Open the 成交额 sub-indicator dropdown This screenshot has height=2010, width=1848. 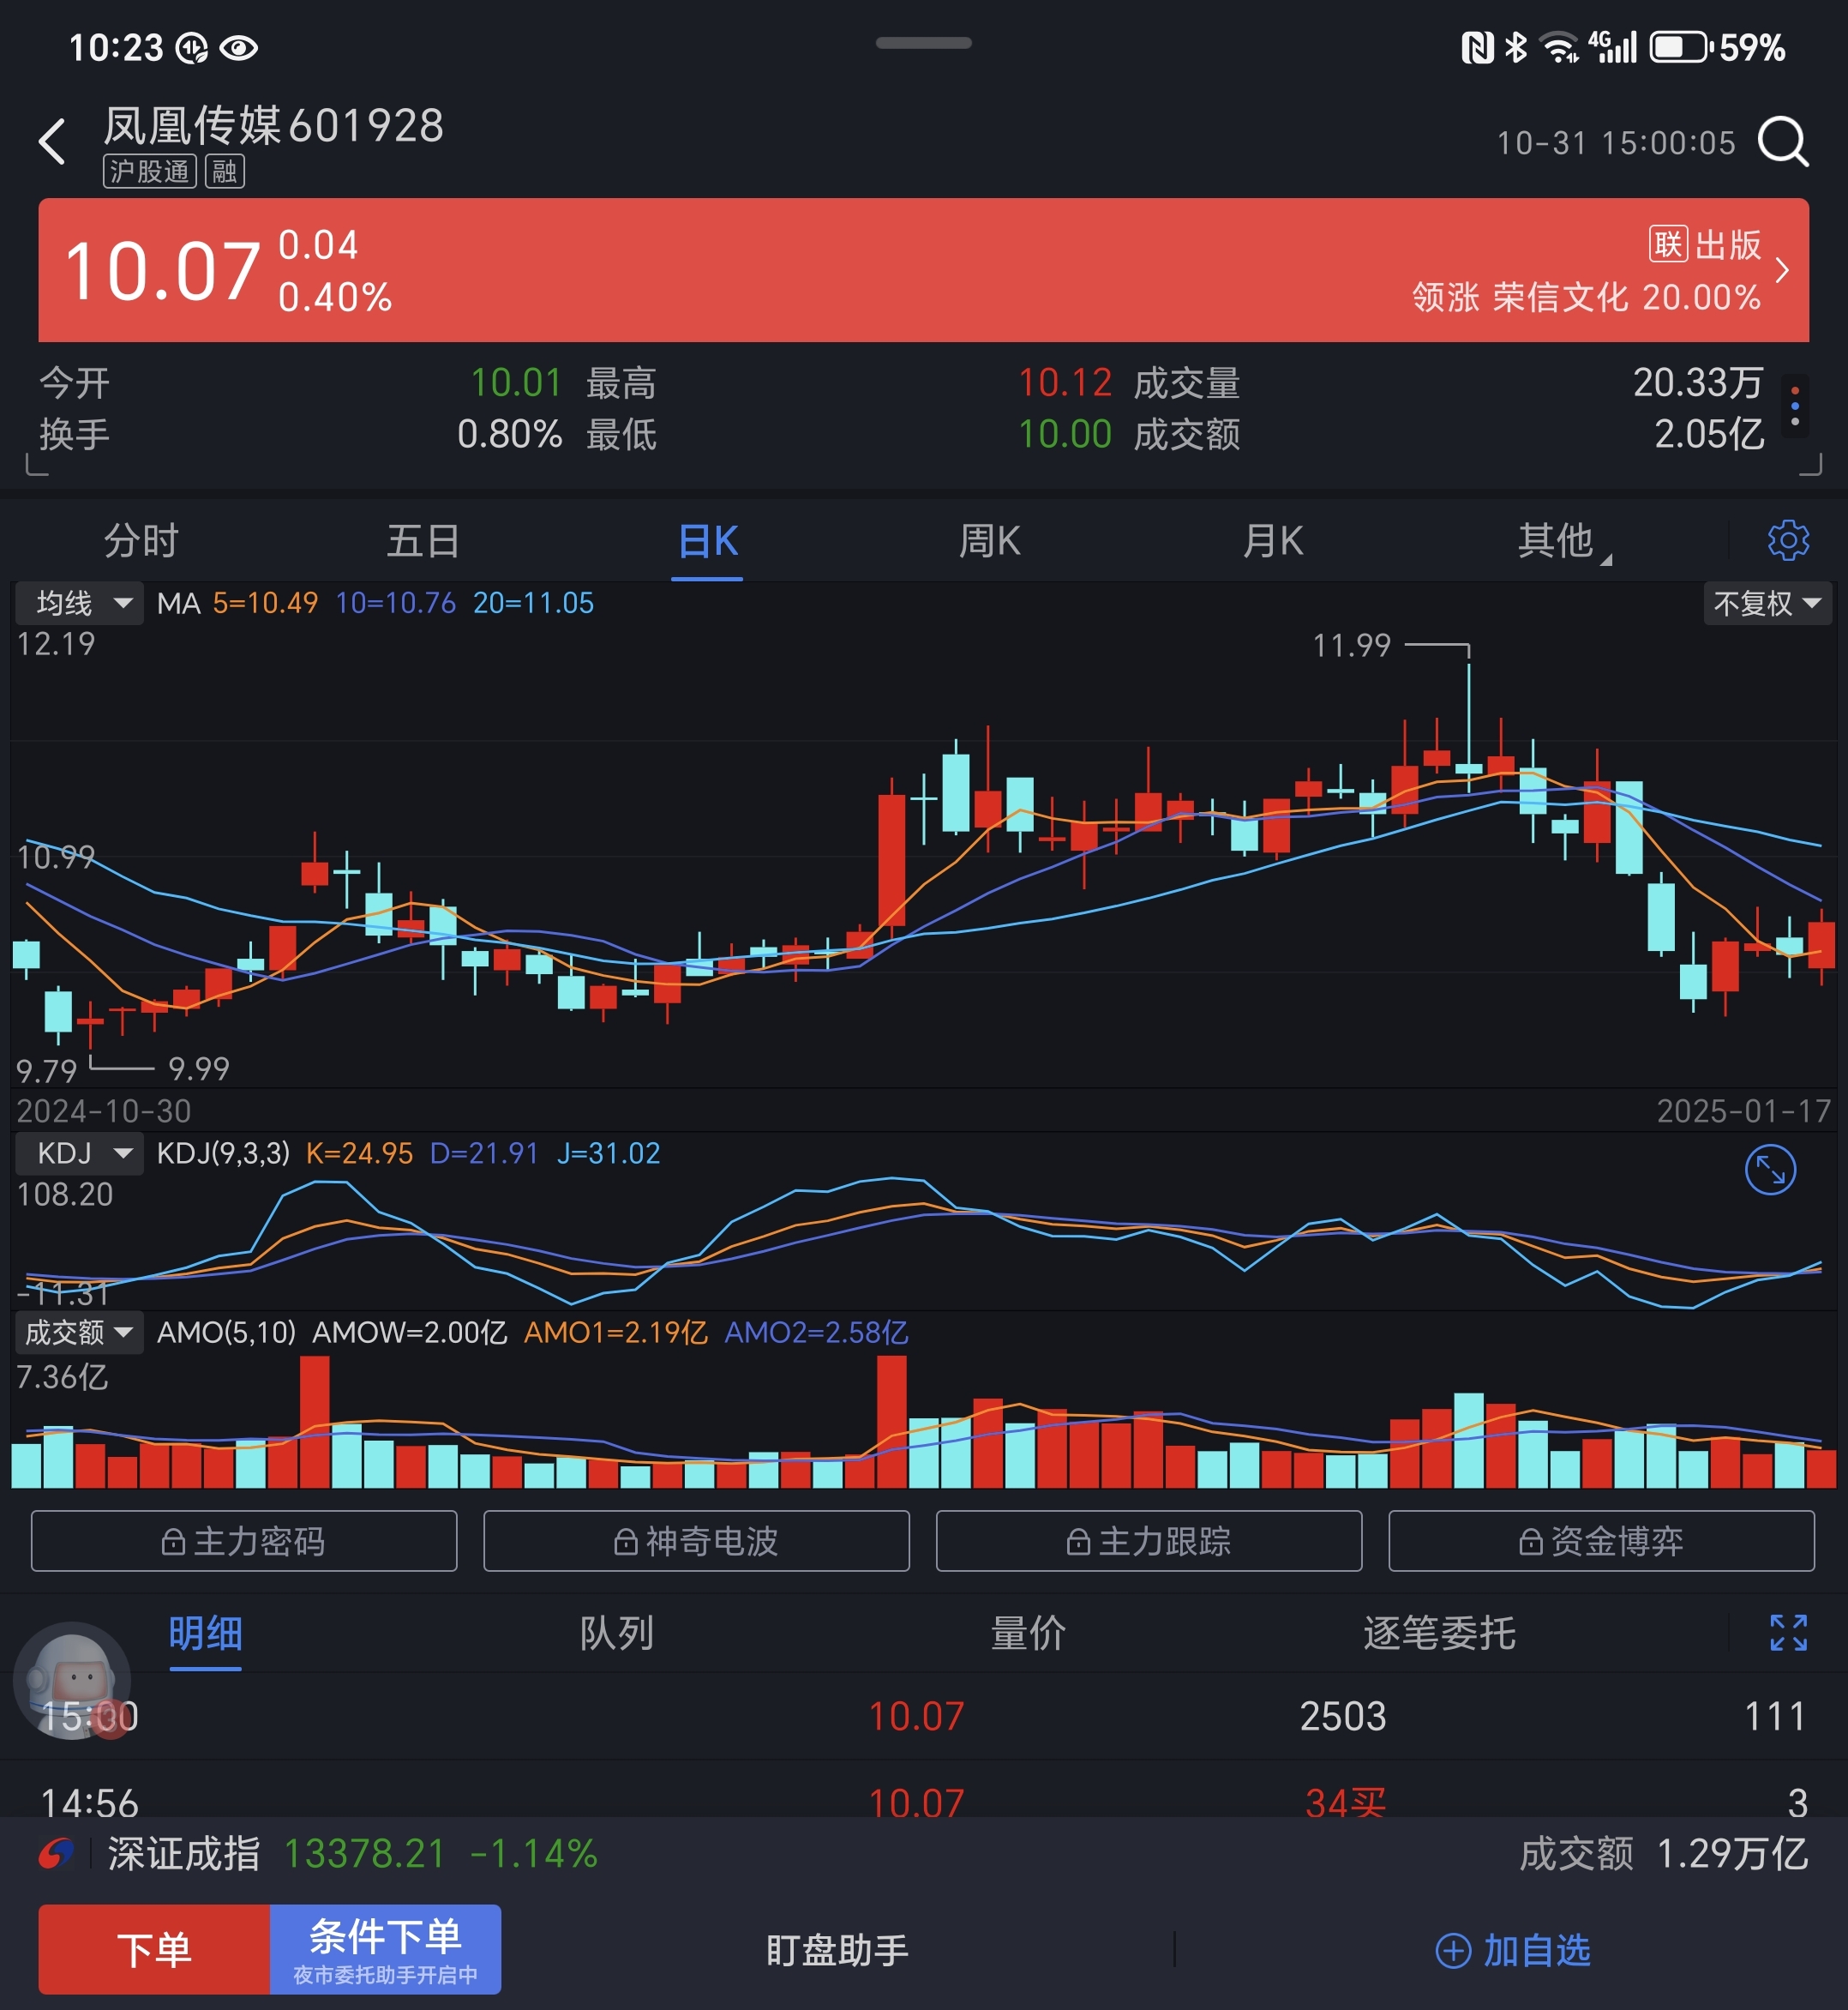pos(79,1332)
